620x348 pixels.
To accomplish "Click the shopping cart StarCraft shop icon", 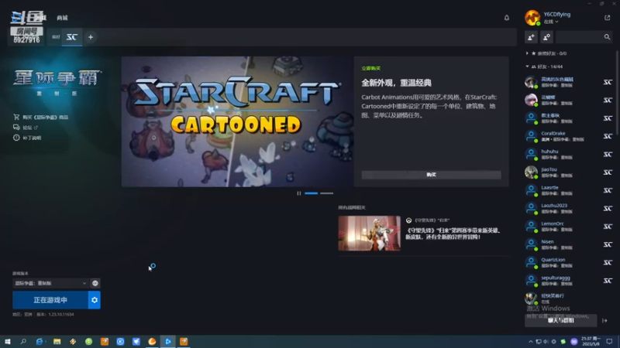I will pyautogui.click(x=16, y=118).
